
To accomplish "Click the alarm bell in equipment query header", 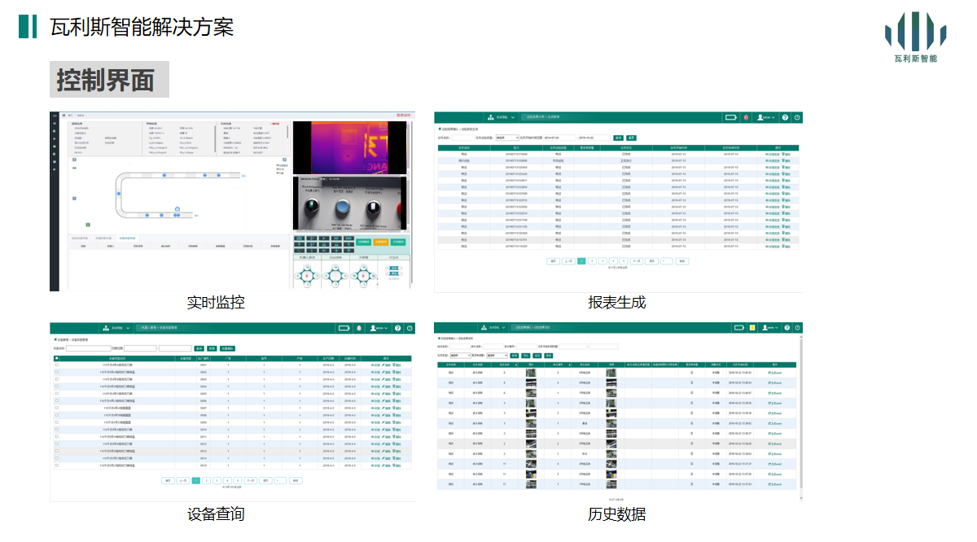I will [359, 328].
